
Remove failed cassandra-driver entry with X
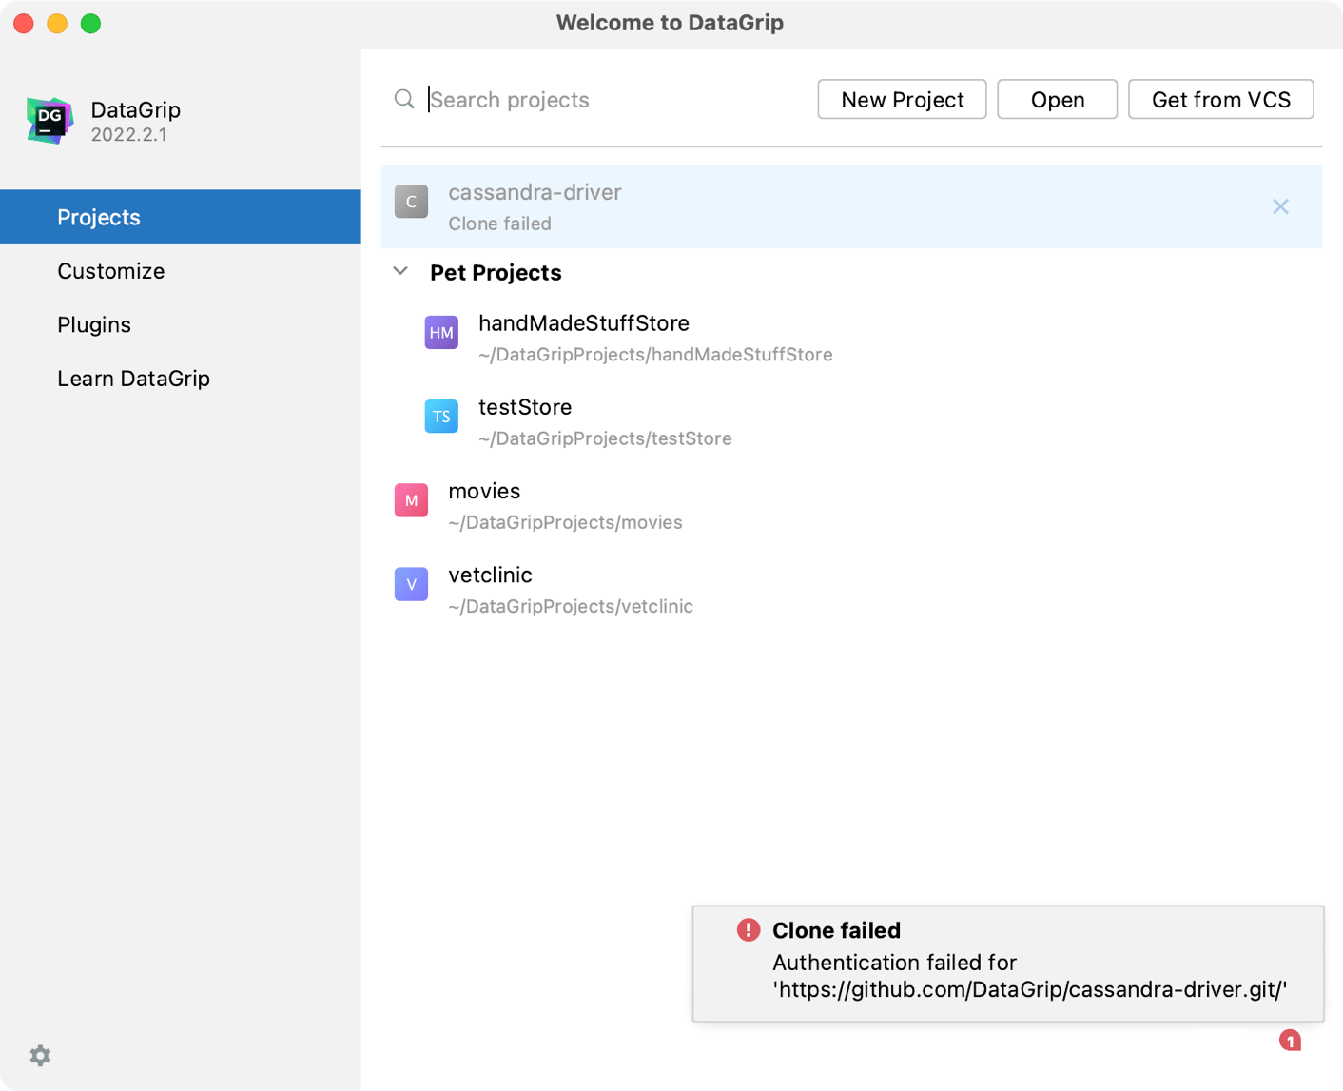point(1280,206)
